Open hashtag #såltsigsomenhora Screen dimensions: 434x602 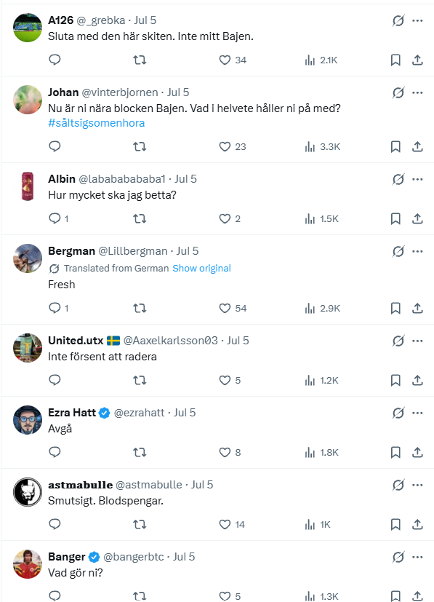[96, 123]
